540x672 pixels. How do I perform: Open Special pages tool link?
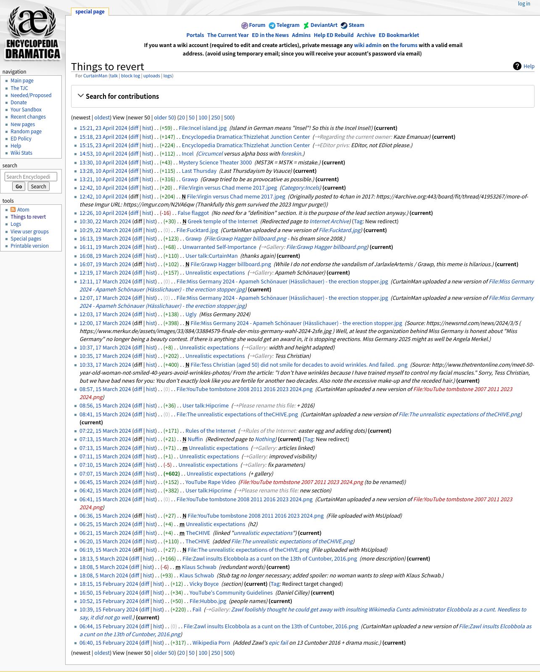point(26,239)
